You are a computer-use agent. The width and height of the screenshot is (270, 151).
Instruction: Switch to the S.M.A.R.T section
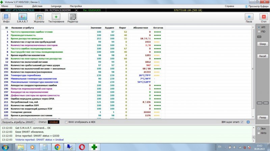coord(23,18)
